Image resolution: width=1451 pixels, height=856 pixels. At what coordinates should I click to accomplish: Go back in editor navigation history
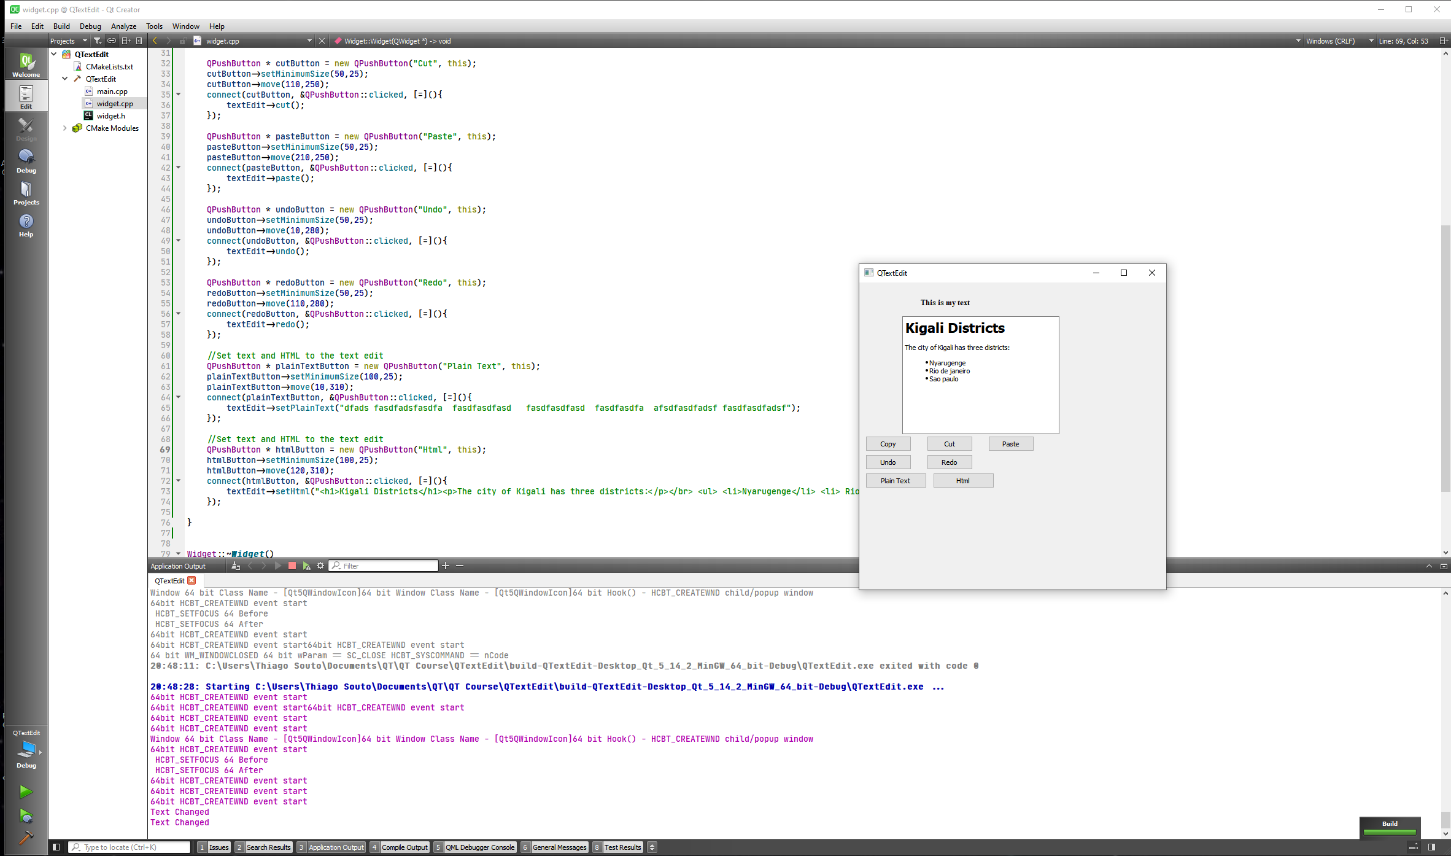click(155, 41)
